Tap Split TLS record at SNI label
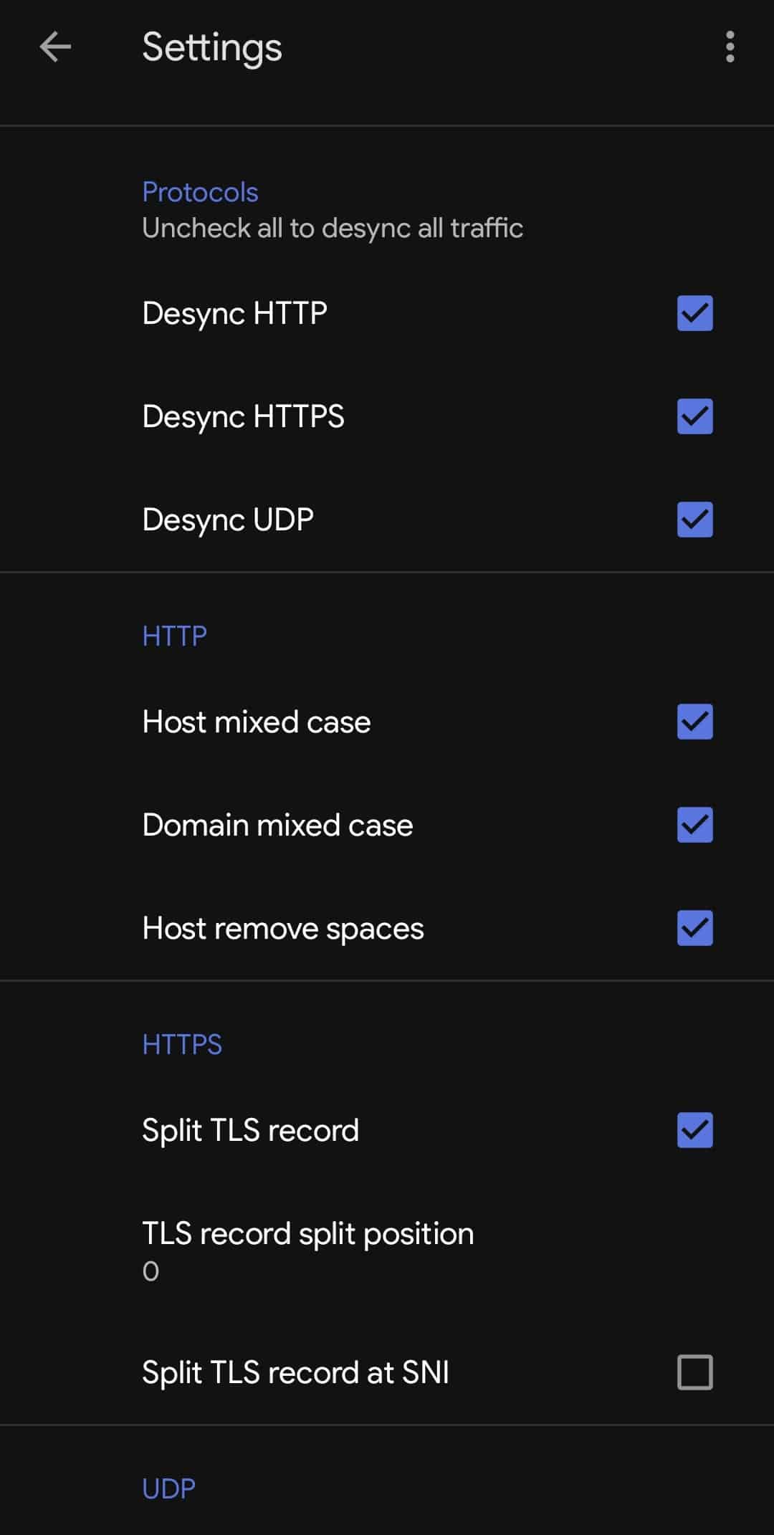Viewport: 774px width, 1535px height. pyautogui.click(x=295, y=1373)
